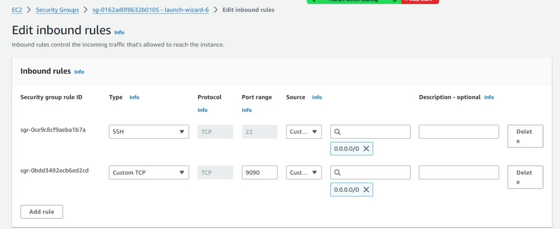Delete the Custom TCP 9090 rule

pos(525,177)
